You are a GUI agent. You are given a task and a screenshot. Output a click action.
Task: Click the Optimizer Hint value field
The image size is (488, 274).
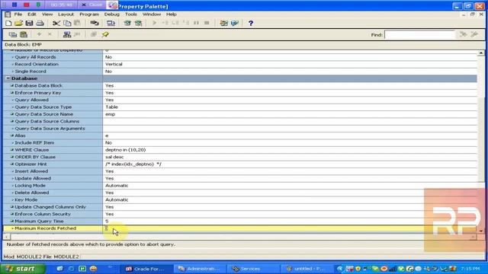click(290, 164)
